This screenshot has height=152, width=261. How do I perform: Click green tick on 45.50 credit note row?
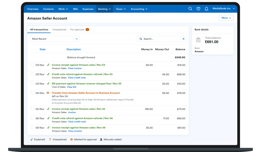tap(48, 74)
